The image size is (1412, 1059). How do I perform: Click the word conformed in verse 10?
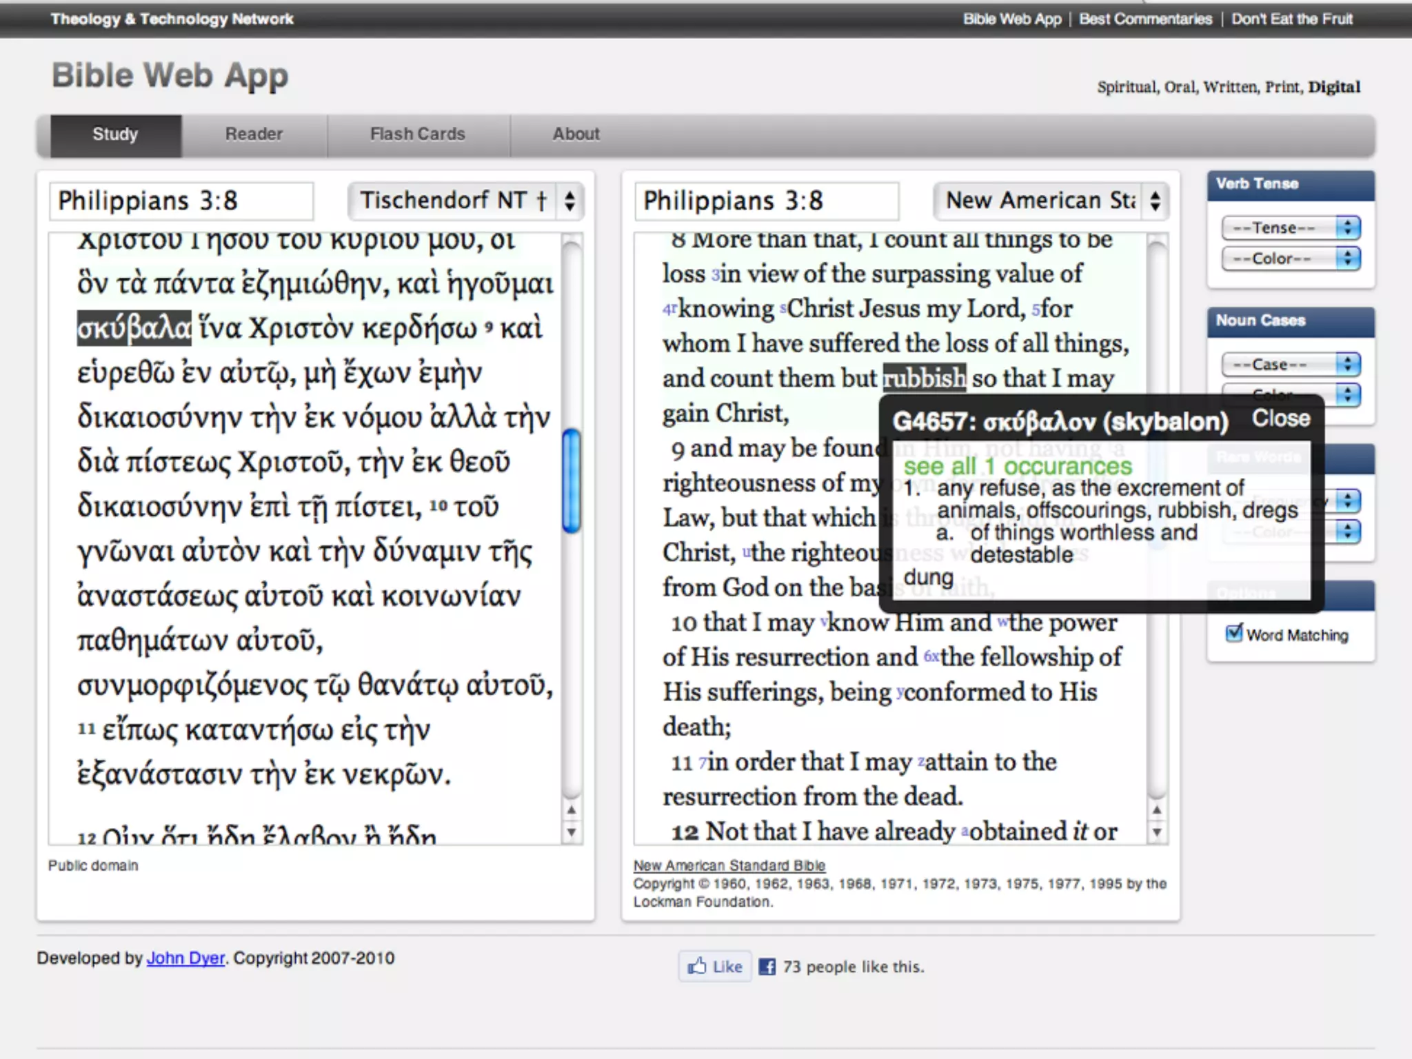964,692
